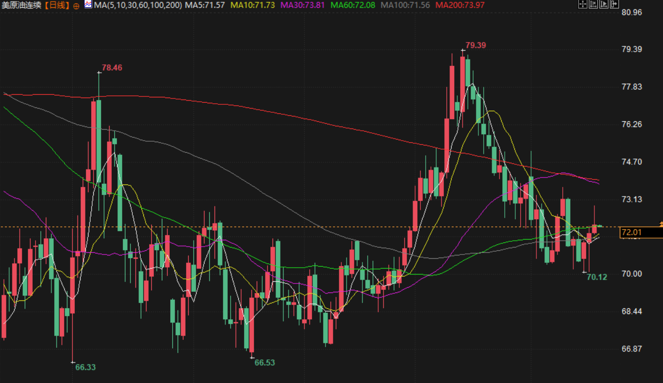
Task: Open the MA indicator chart icon
Action: (x=88, y=5)
